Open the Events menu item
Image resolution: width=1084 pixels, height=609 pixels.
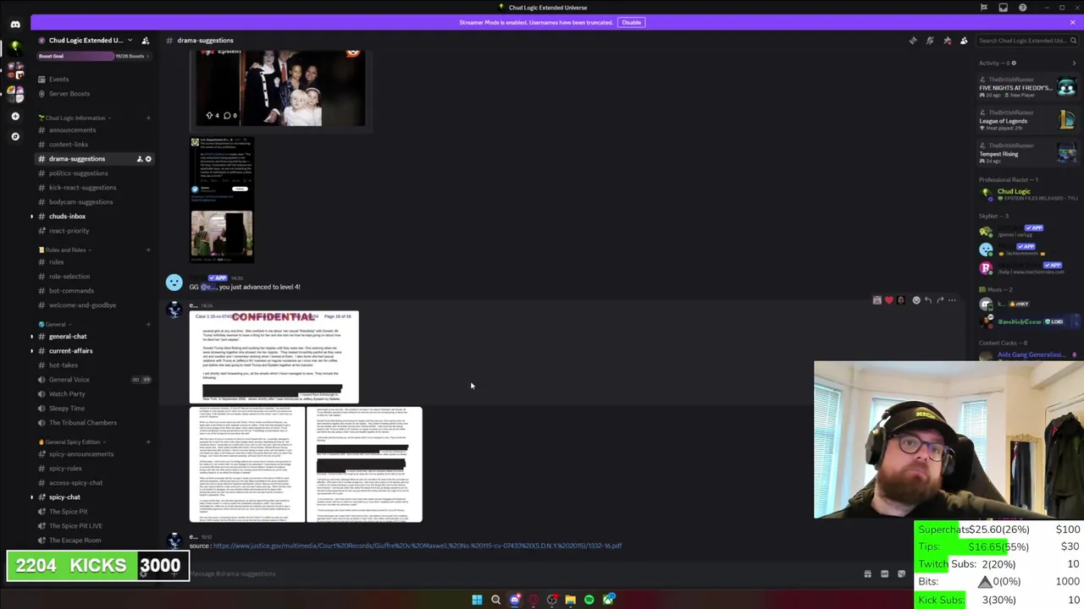(x=93, y=80)
